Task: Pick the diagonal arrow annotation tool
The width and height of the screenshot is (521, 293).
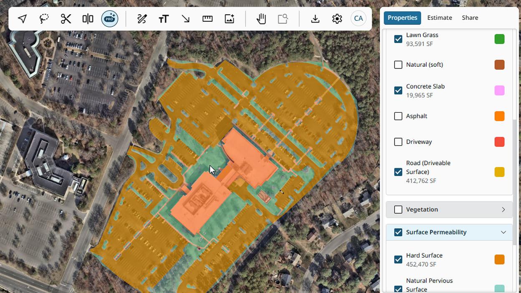Action: (185, 19)
